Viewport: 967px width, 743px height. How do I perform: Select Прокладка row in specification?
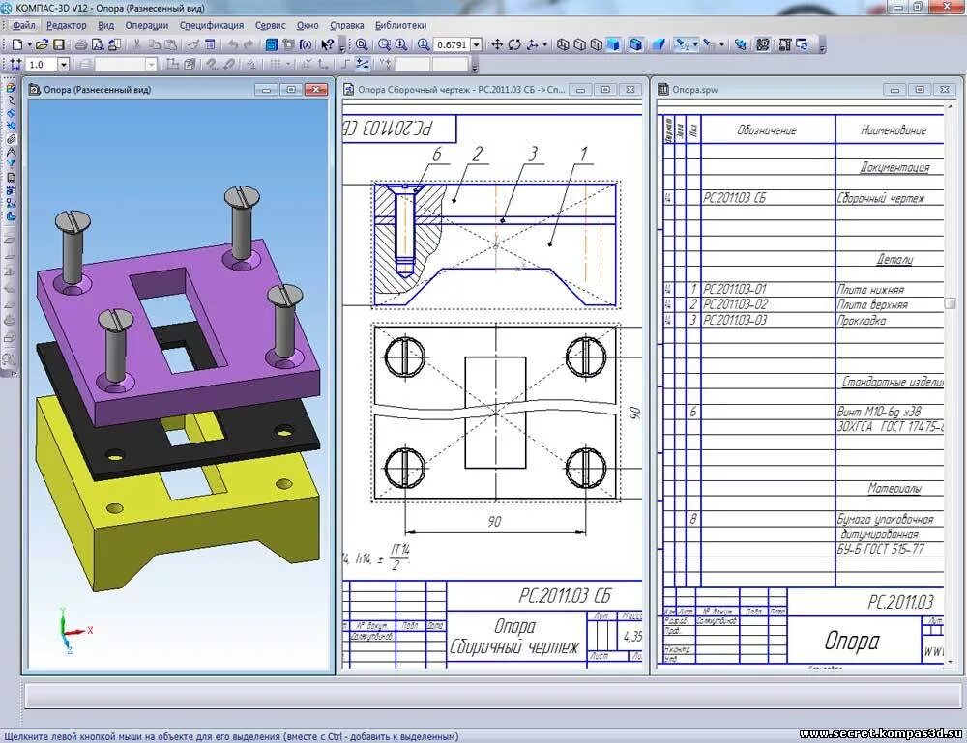804,320
